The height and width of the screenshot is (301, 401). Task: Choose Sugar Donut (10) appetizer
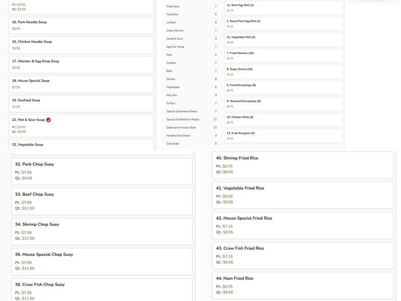click(283, 72)
